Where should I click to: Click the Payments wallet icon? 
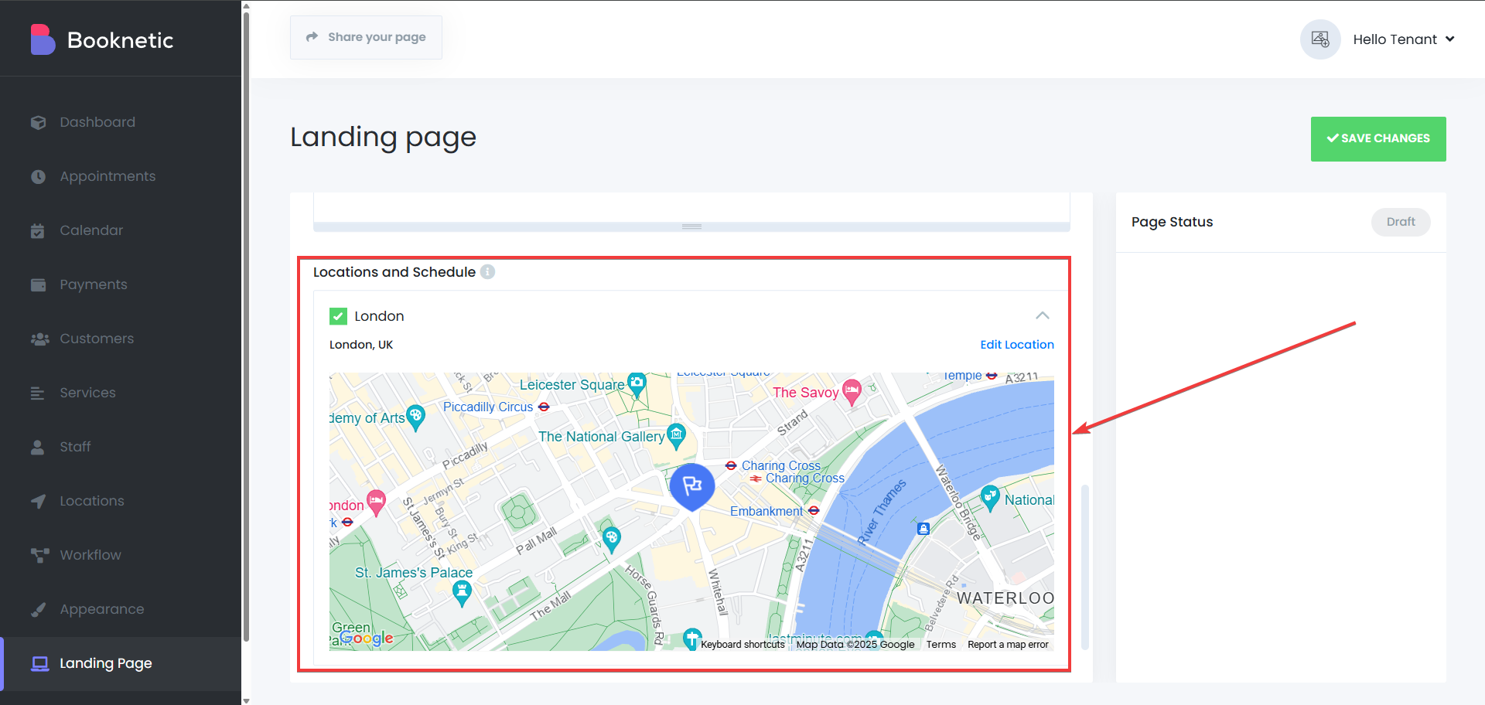click(x=38, y=284)
